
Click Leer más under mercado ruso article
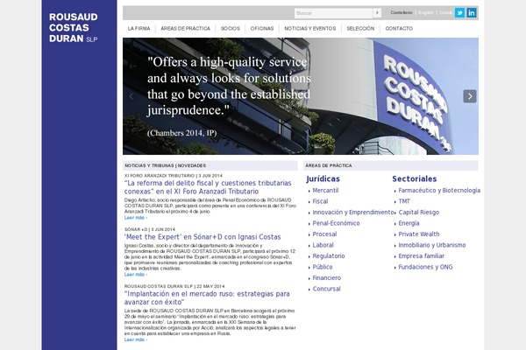coord(136,339)
